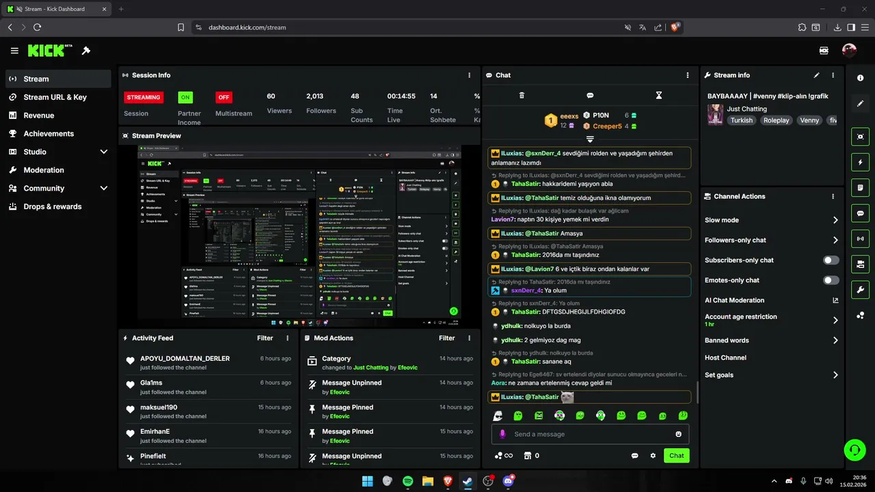Click the Send a message field
The image size is (875, 492).
click(590, 434)
